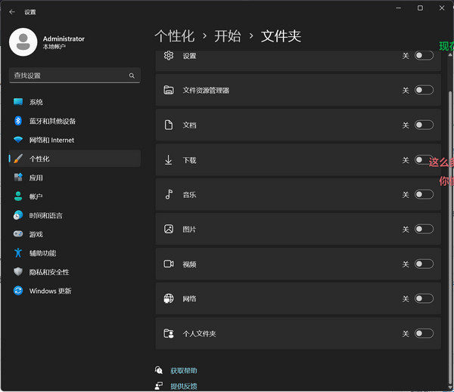Click the 音乐 music note icon
This screenshot has height=392, width=454.
click(x=169, y=194)
